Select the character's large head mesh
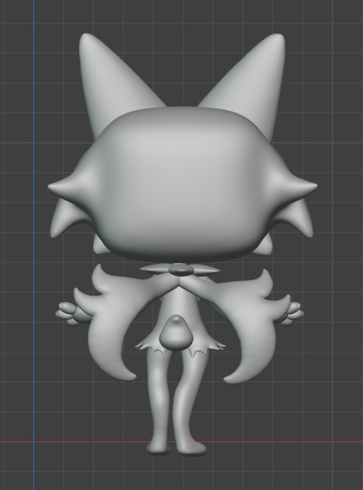363x490 pixels. coord(183,183)
